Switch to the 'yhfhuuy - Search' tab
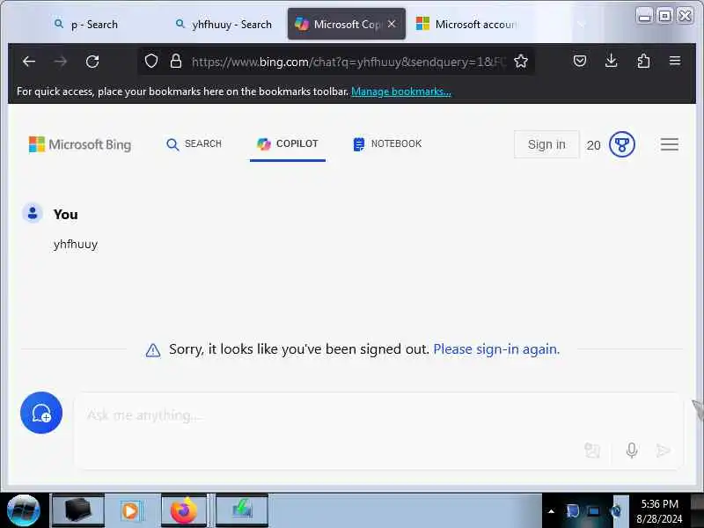 pyautogui.click(x=224, y=25)
